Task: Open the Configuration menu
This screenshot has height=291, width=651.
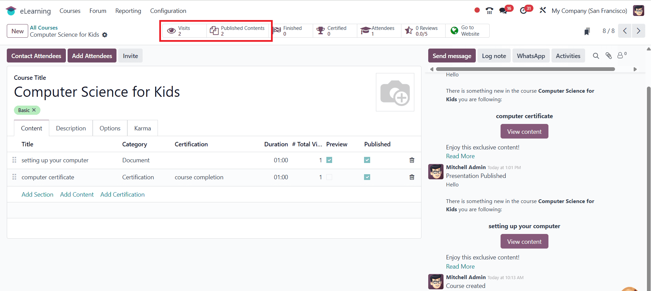Action: point(168,11)
